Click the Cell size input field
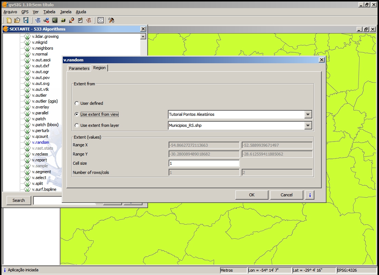 [x=204, y=163]
